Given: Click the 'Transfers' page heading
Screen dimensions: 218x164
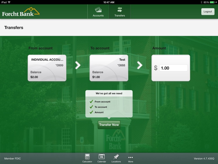Looking at the screenshot, I should point(14,28).
